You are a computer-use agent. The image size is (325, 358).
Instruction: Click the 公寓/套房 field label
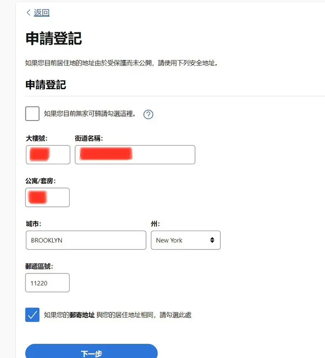tap(40, 181)
